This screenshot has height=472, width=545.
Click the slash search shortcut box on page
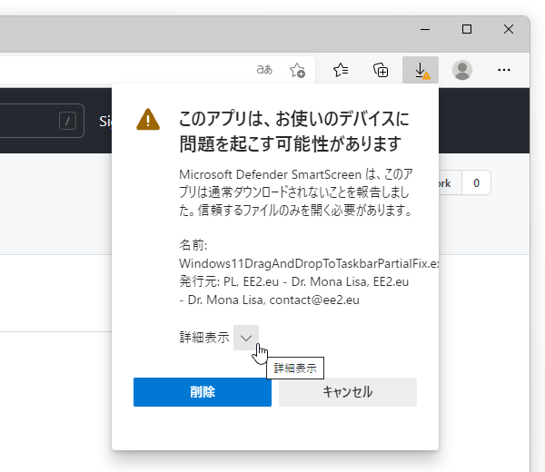click(67, 121)
